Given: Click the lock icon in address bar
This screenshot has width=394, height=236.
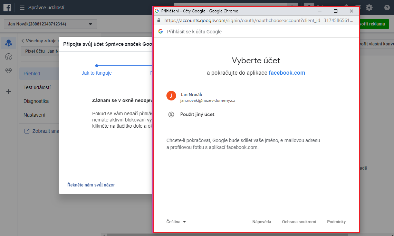Looking at the screenshot, I should pyautogui.click(x=158, y=20).
